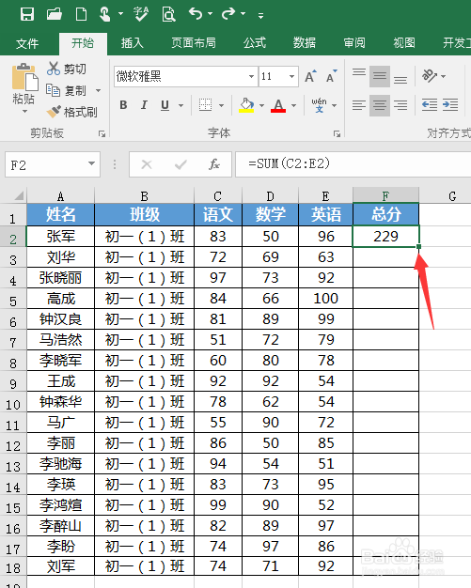This screenshot has height=588, width=471.
Task: Apply the yellow fill color bucket
Action: 246,105
